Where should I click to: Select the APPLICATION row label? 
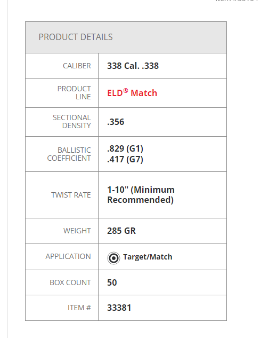(x=68, y=256)
